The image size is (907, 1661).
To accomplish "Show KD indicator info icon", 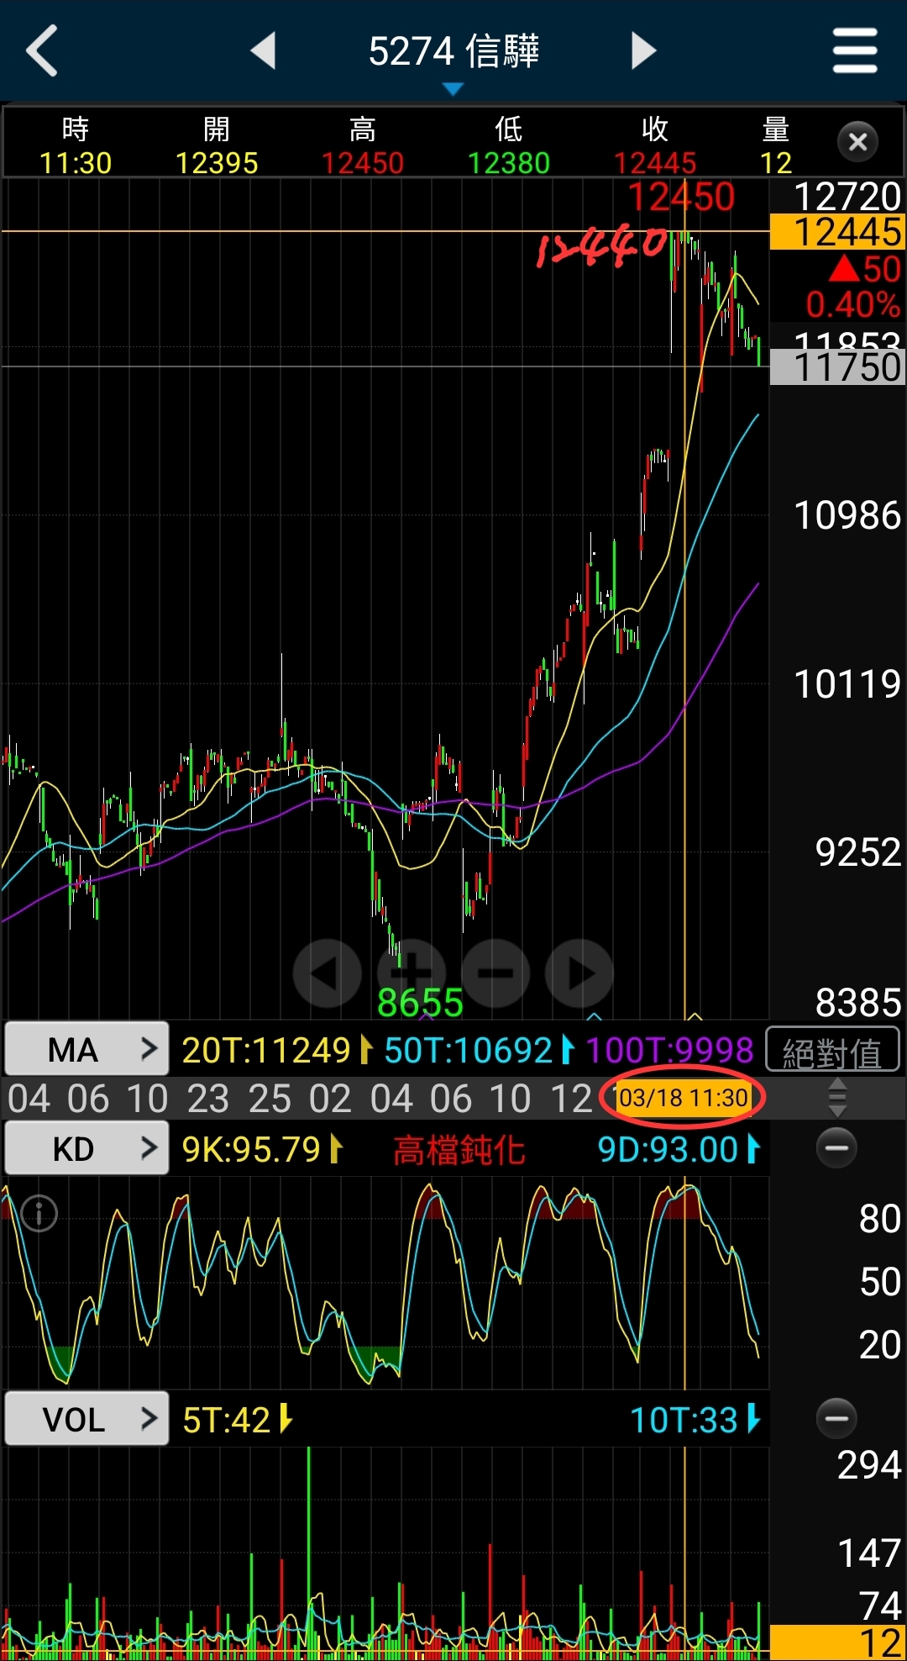I will [x=39, y=1213].
